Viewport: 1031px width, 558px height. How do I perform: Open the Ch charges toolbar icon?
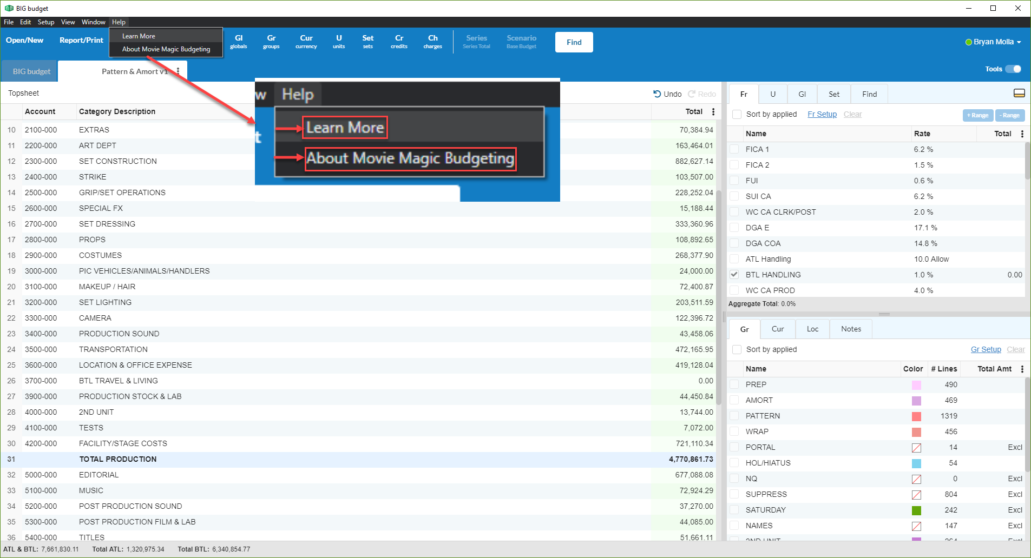(433, 42)
